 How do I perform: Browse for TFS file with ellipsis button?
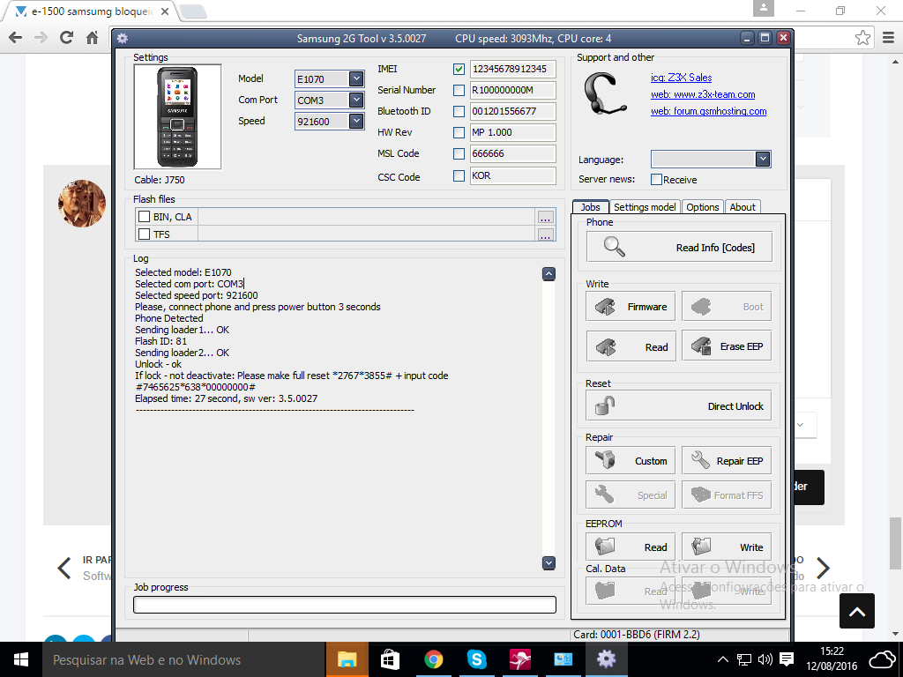point(545,234)
